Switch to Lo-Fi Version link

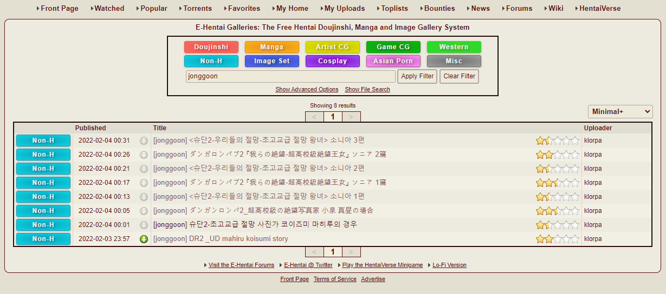(449, 265)
